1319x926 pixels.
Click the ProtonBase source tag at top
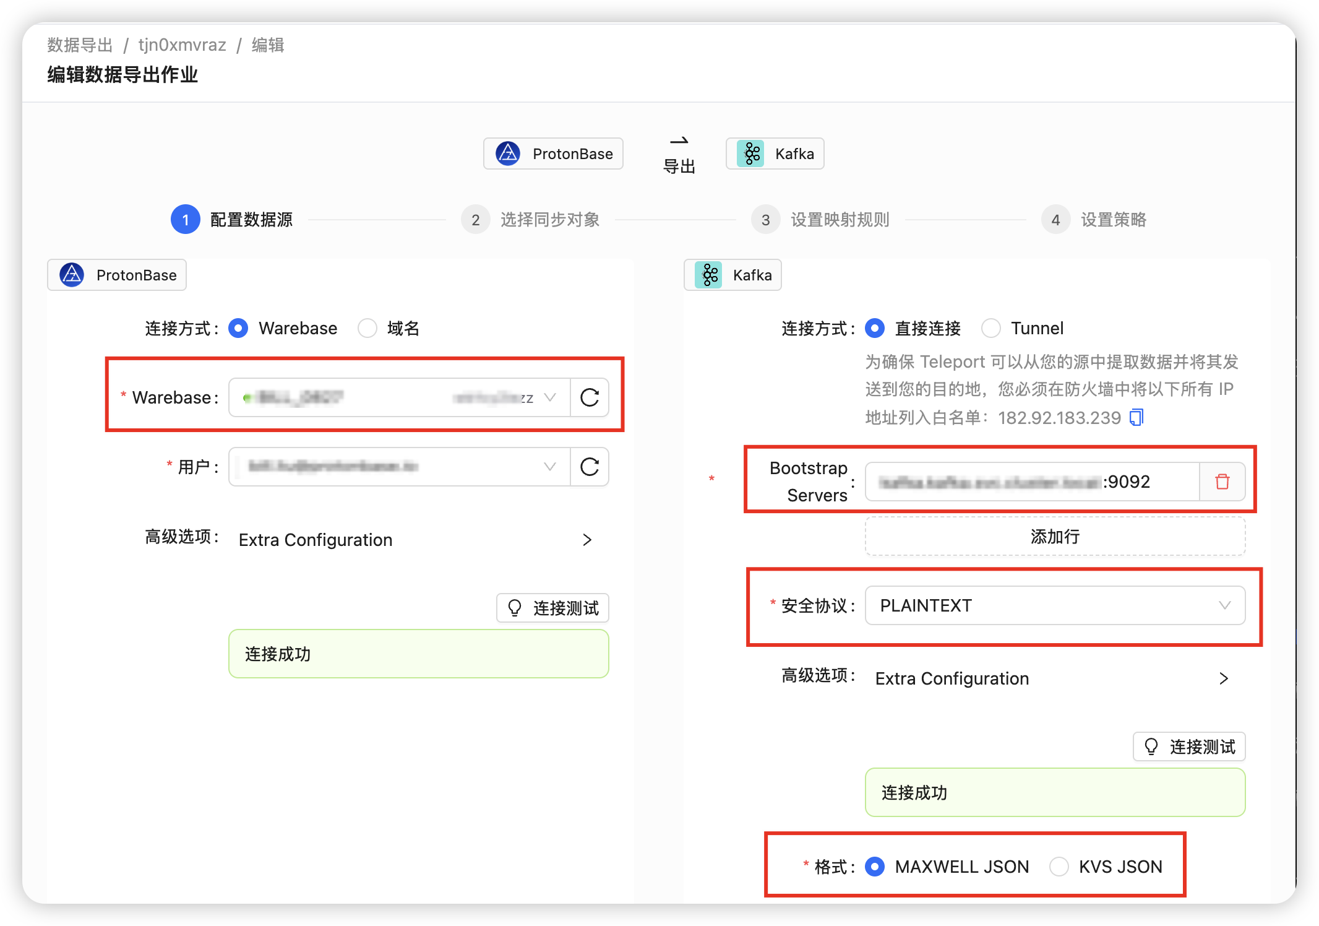[x=553, y=154]
